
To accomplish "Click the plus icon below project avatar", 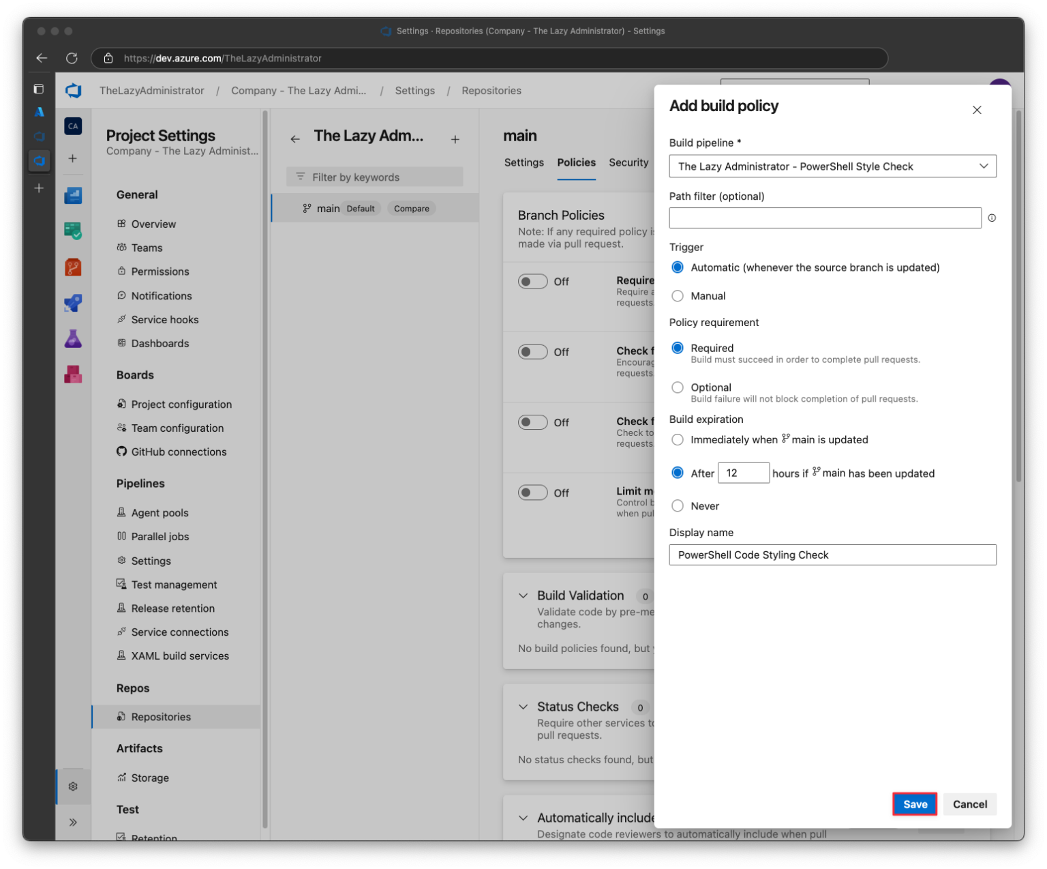I will (x=72, y=158).
